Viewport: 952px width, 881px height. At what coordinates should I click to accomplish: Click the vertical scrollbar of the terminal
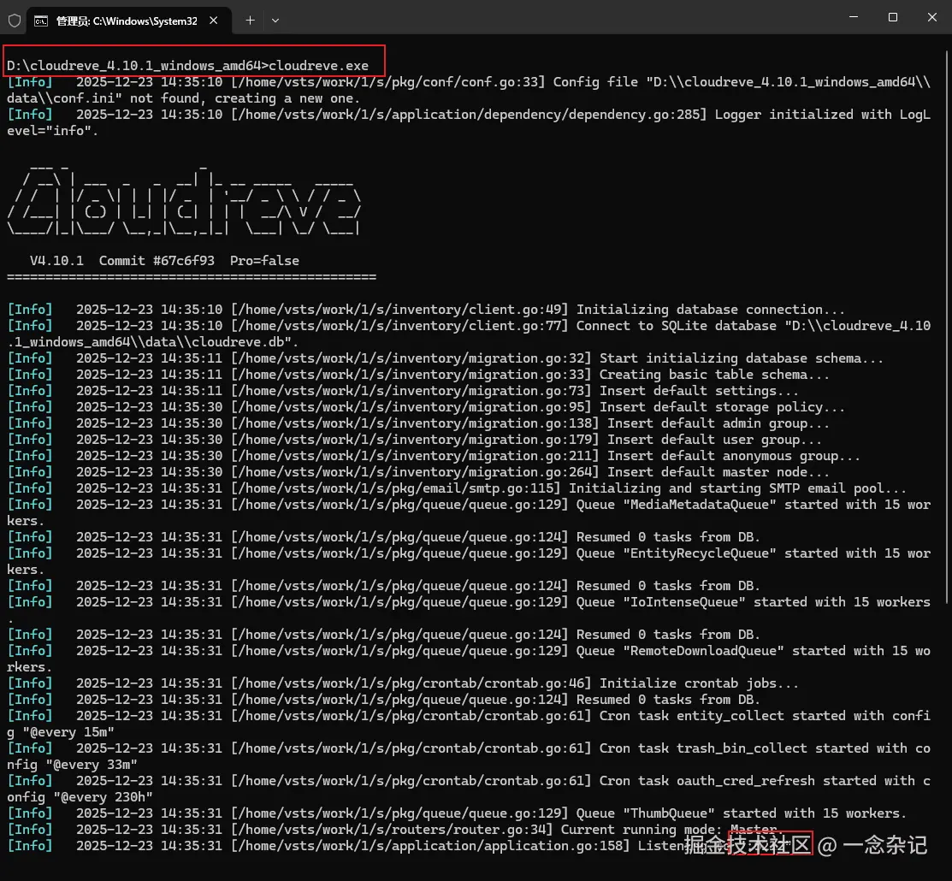point(947,328)
